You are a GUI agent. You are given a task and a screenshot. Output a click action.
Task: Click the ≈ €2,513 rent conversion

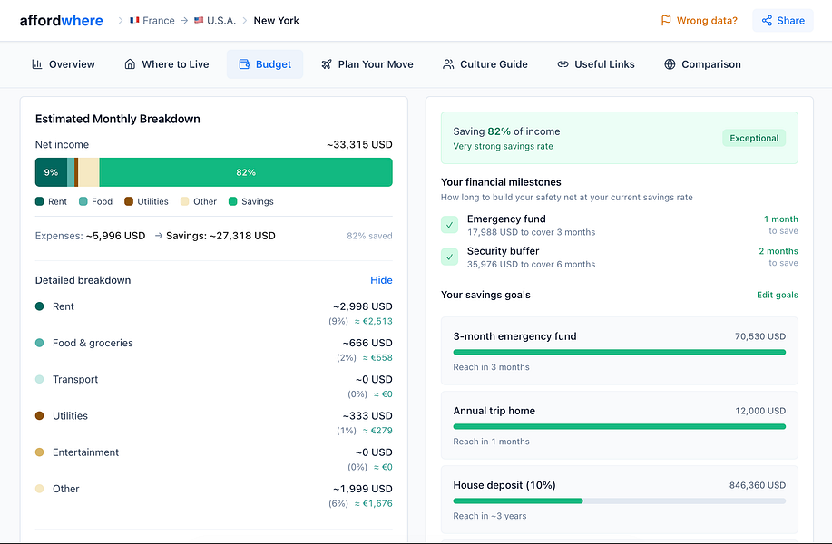point(374,321)
